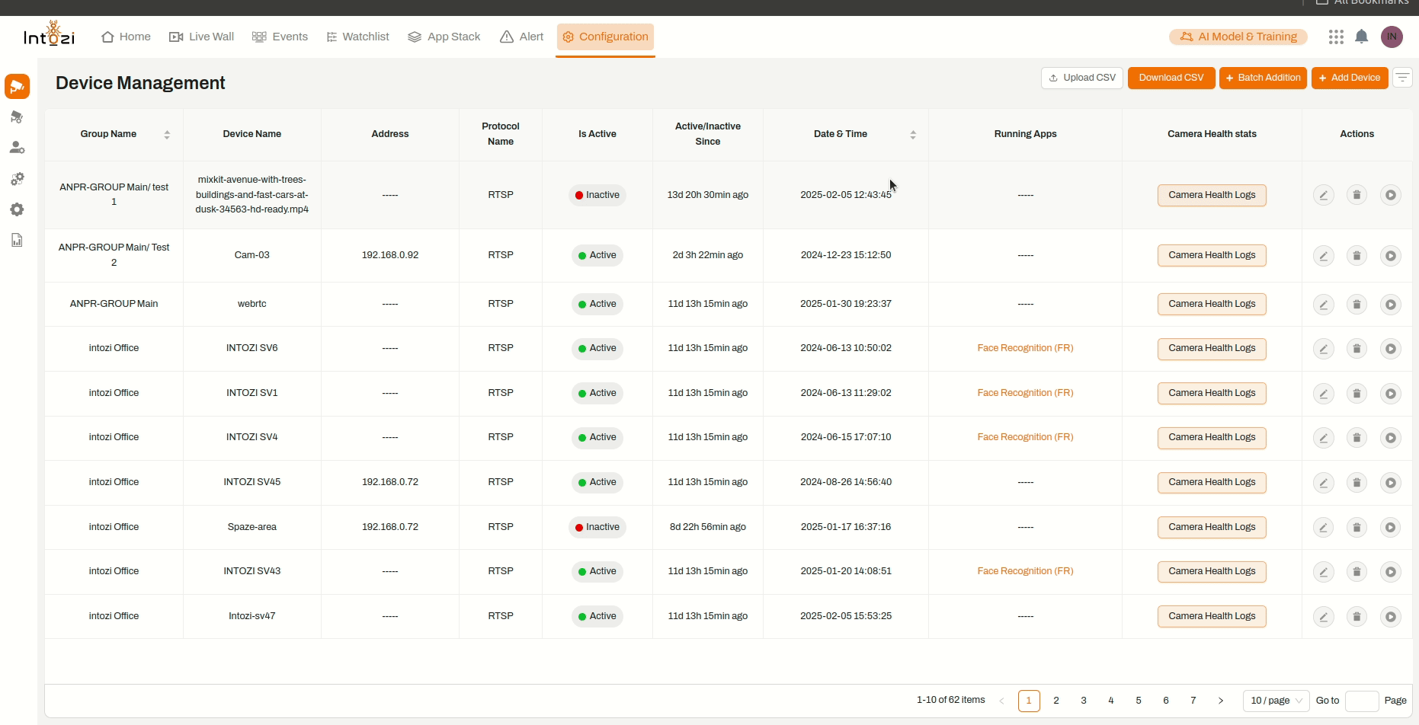This screenshot has height=725, width=1419.
Task: Click the delete icon for Spaze-area device
Action: click(x=1357, y=527)
